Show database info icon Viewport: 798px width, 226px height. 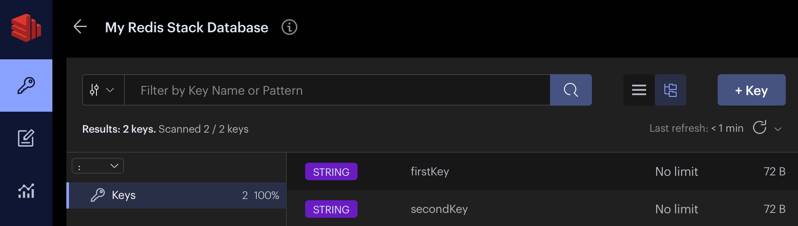[289, 27]
